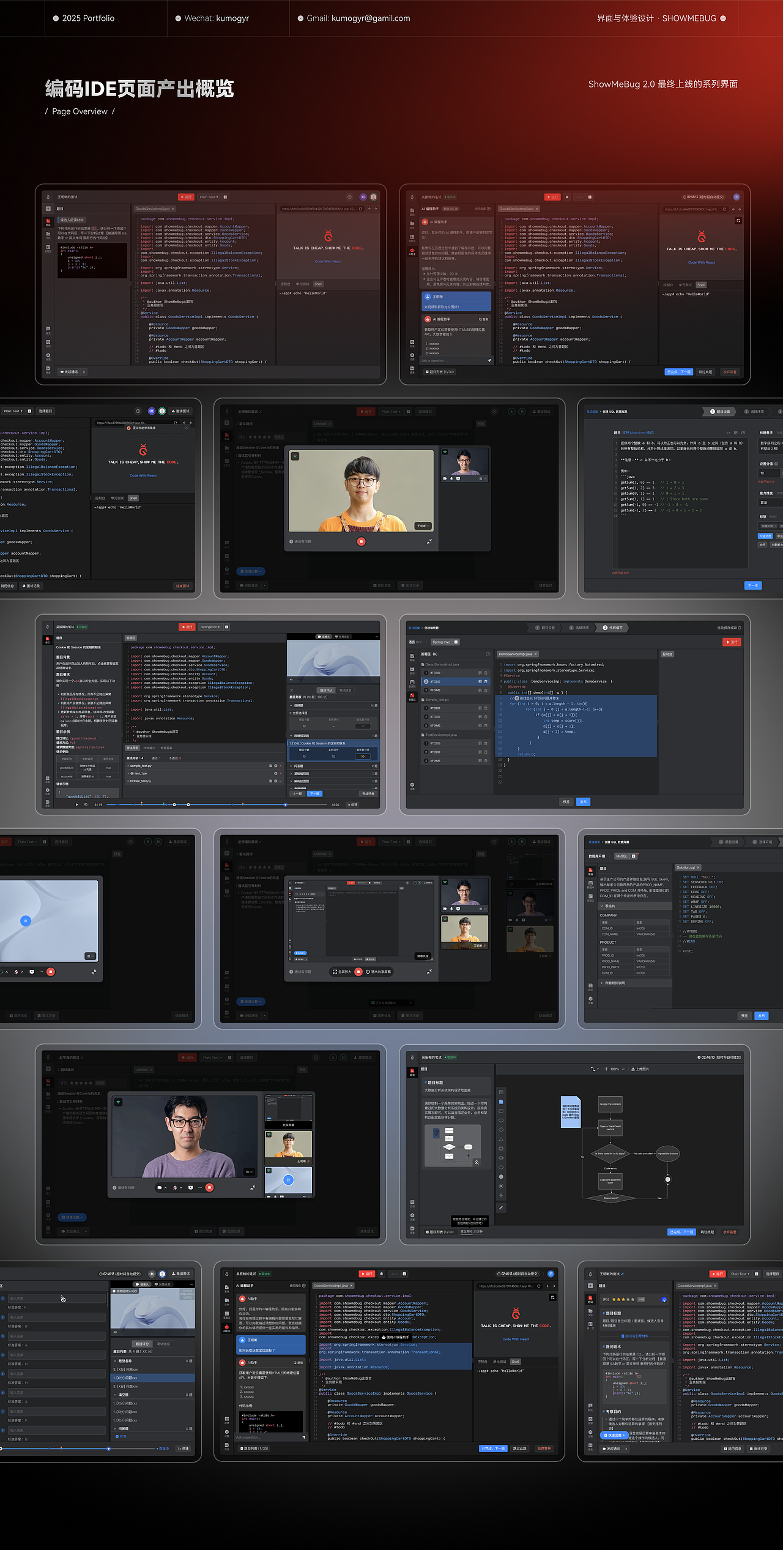The image size is (783, 1550).
Task: Toggle 摄像头 view in Cookie 和 Session review
Action: [324, 637]
